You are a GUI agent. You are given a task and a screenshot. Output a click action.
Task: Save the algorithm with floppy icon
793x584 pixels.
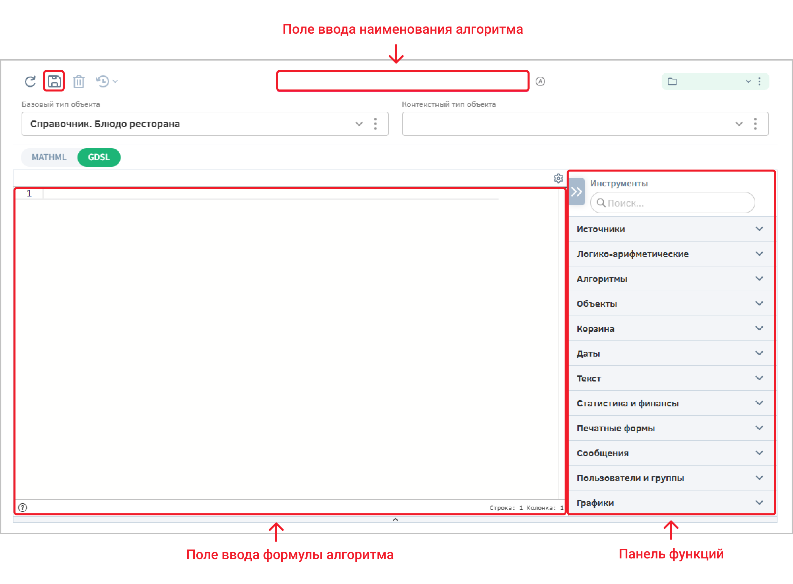54,81
